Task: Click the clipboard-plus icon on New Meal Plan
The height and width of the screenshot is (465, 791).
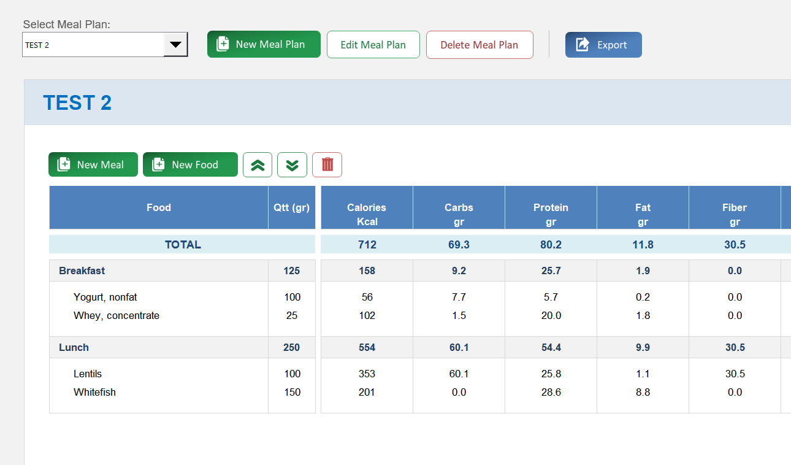Action: 221,44
